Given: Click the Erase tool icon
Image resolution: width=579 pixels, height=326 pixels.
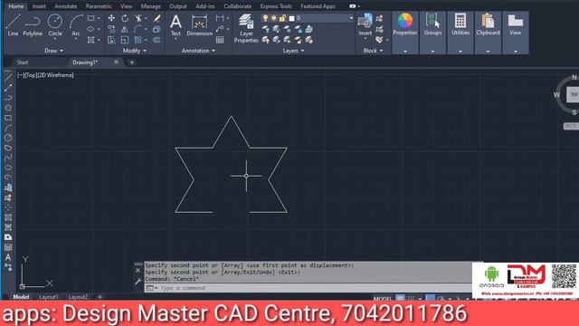Looking at the screenshot, I should click(x=157, y=18).
